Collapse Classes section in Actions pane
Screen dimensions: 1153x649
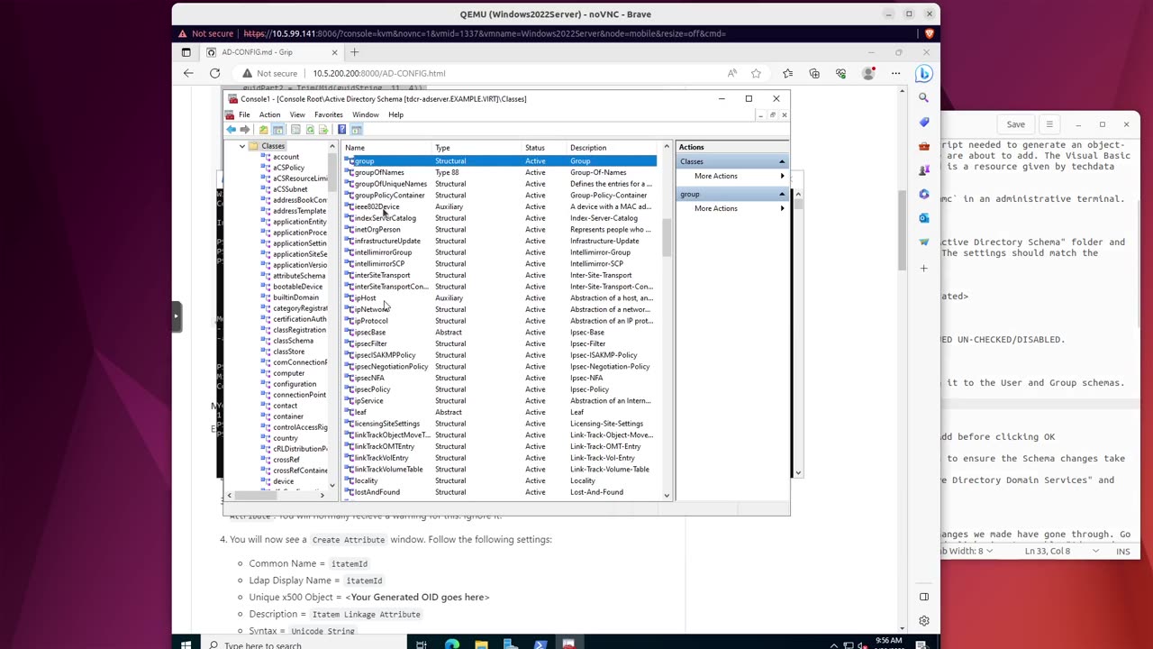782,161
